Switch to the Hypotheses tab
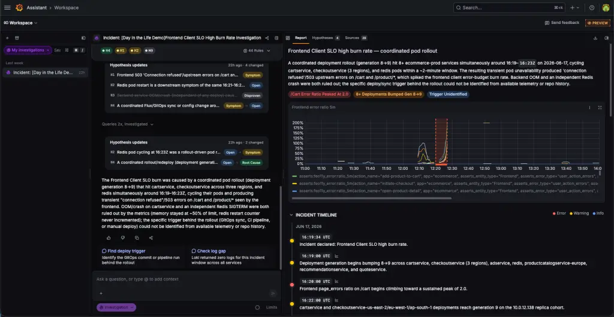The image size is (614, 317). pos(326,38)
